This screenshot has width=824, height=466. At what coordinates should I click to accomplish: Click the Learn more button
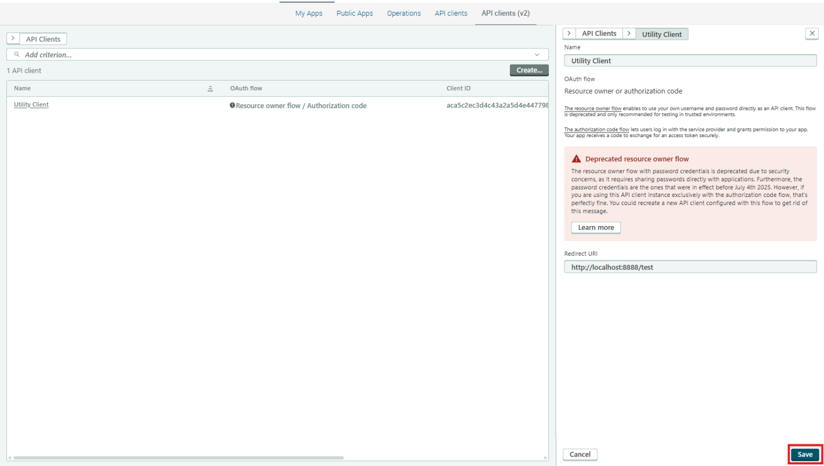pos(596,228)
